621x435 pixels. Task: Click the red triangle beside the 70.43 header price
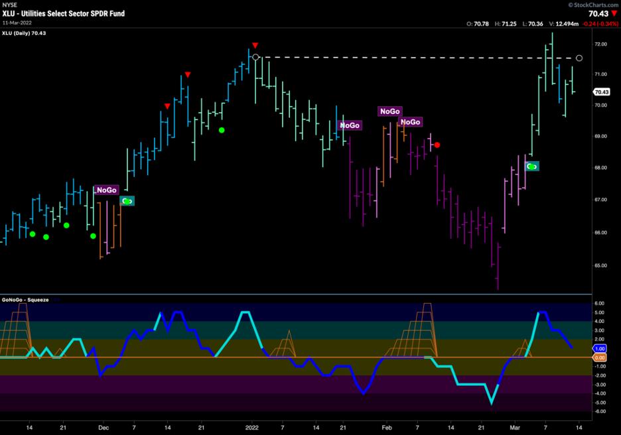614,13
